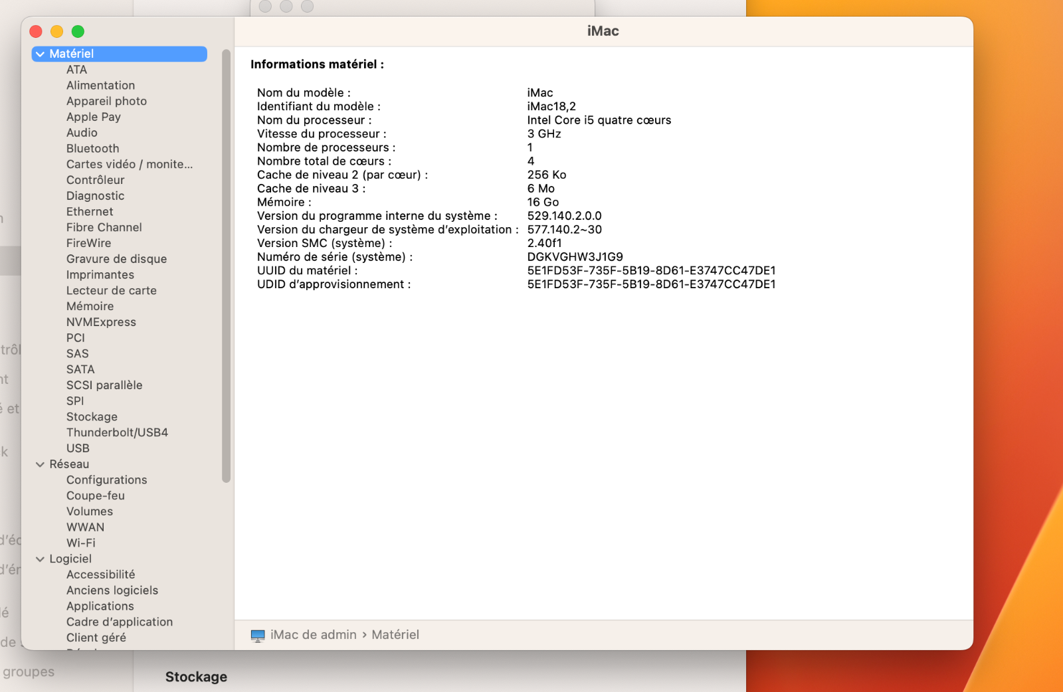Screen dimensions: 1063x692
Task: Click the model identifier iMac18,2
Action: pos(551,106)
